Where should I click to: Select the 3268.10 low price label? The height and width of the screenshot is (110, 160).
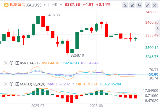[77, 55]
